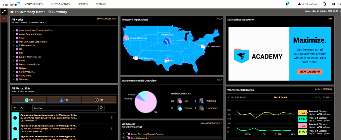Image resolution: width=341 pixels, height=140 pixels.
Task: Show the 100 warning alerts tab
Action: [64, 100]
